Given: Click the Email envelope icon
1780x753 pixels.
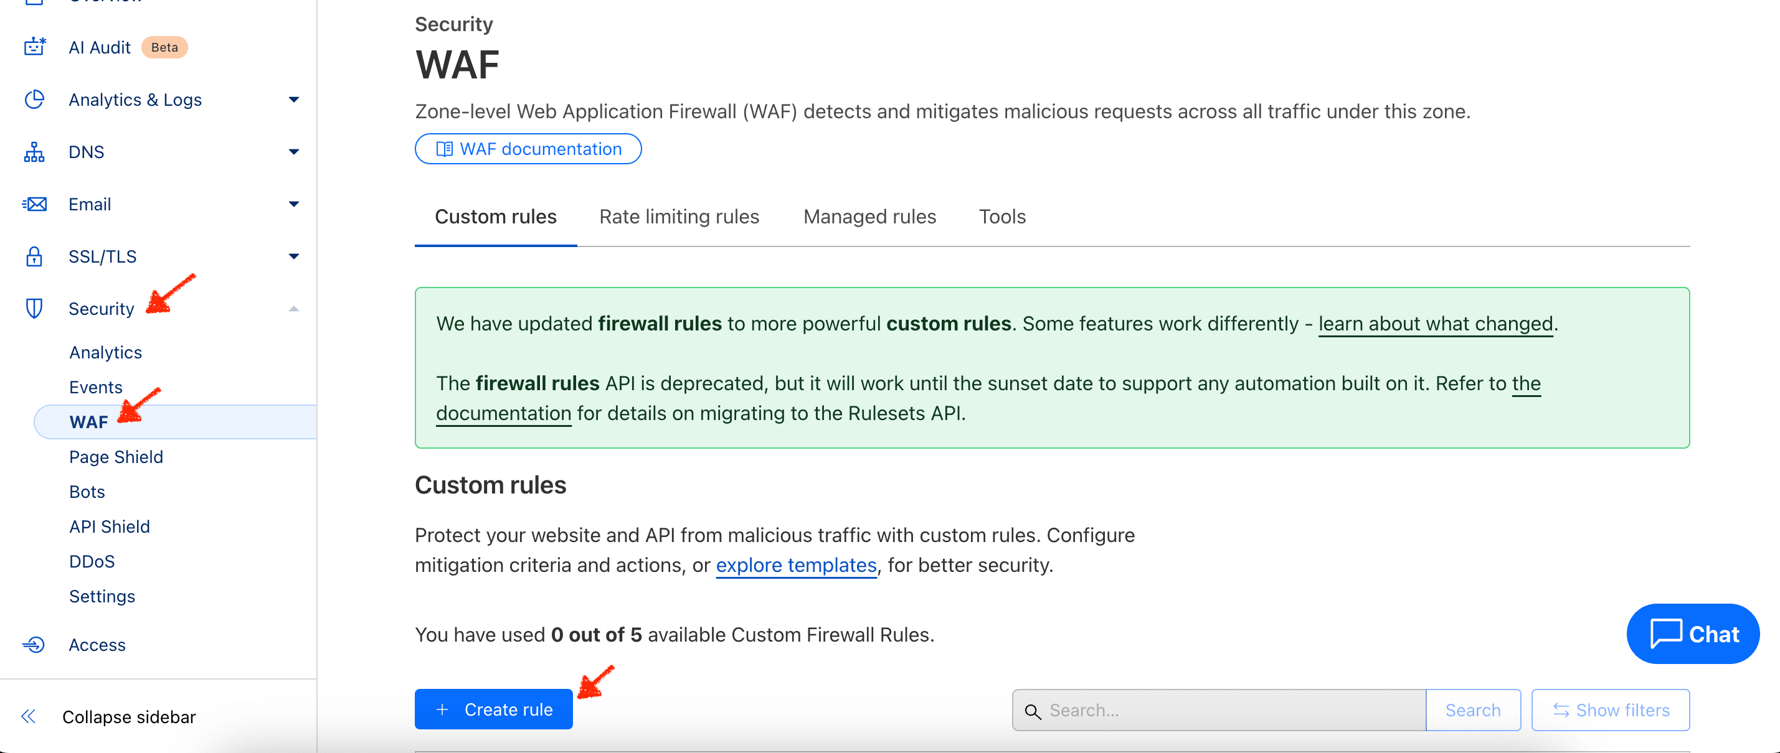Looking at the screenshot, I should (x=34, y=204).
